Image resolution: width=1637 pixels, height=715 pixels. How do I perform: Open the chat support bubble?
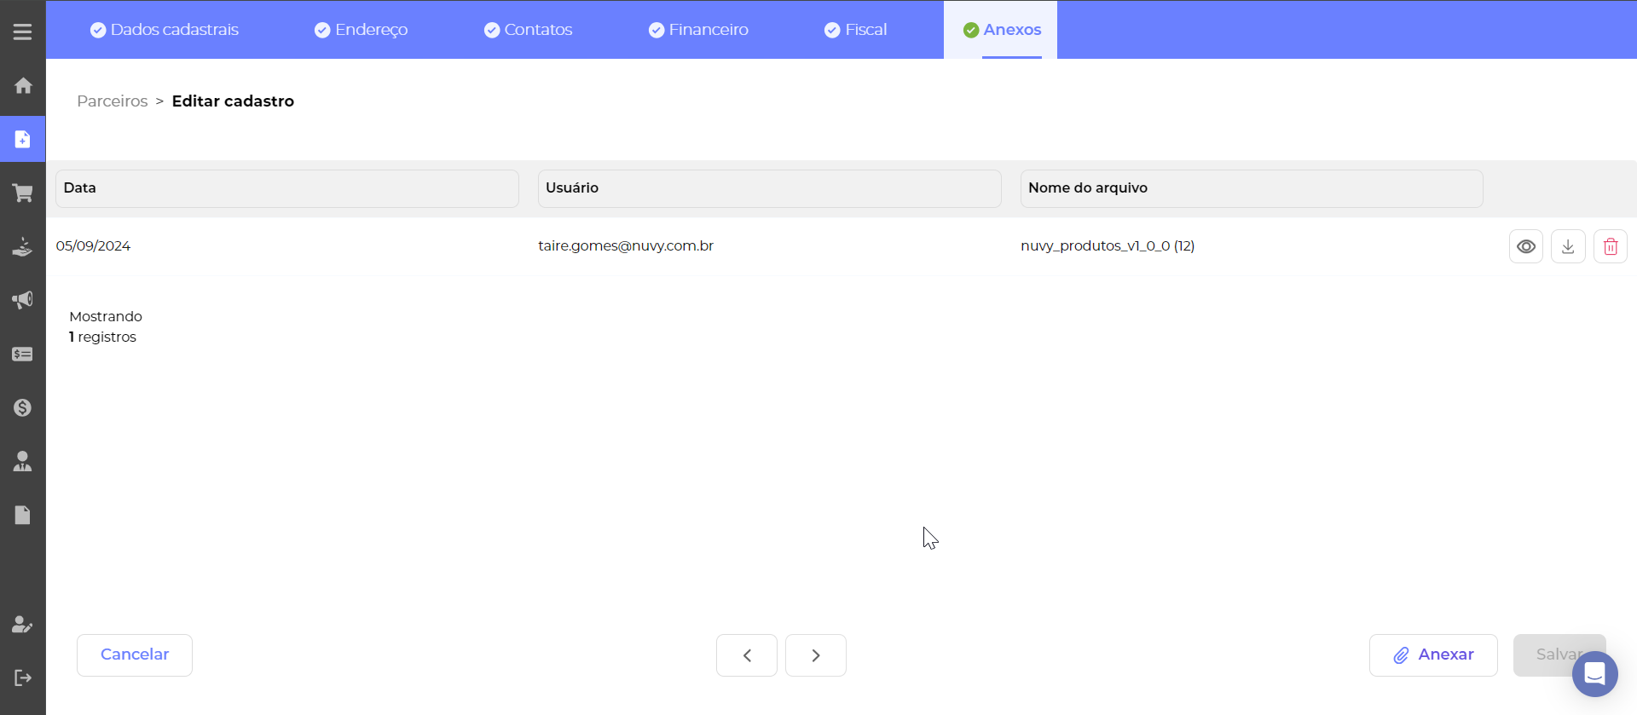click(1594, 674)
